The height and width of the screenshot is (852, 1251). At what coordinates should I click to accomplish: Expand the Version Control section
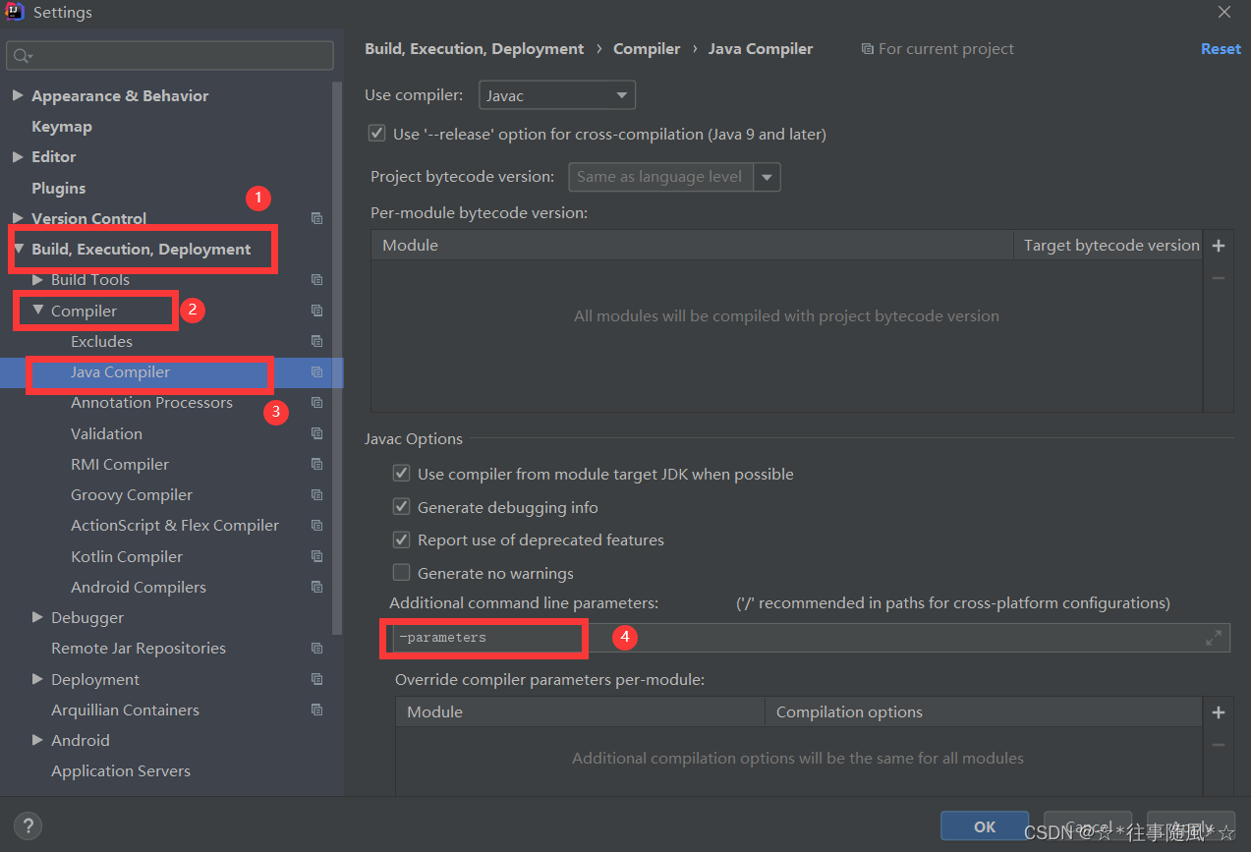18,218
